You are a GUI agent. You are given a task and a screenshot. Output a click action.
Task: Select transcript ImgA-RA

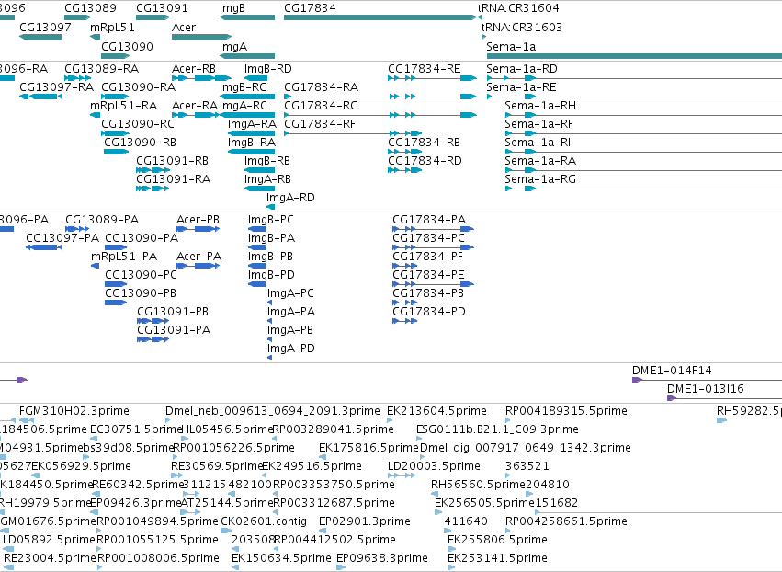[x=252, y=124]
